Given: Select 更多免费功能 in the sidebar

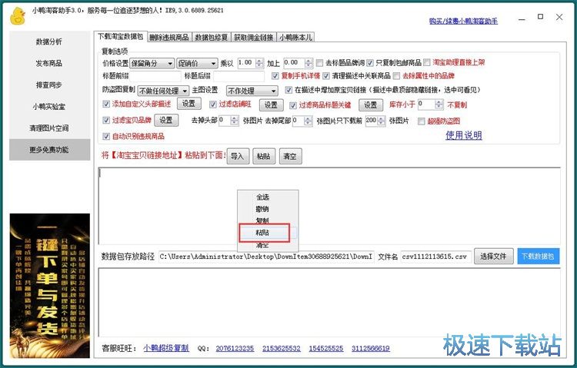Looking at the screenshot, I should [x=49, y=150].
